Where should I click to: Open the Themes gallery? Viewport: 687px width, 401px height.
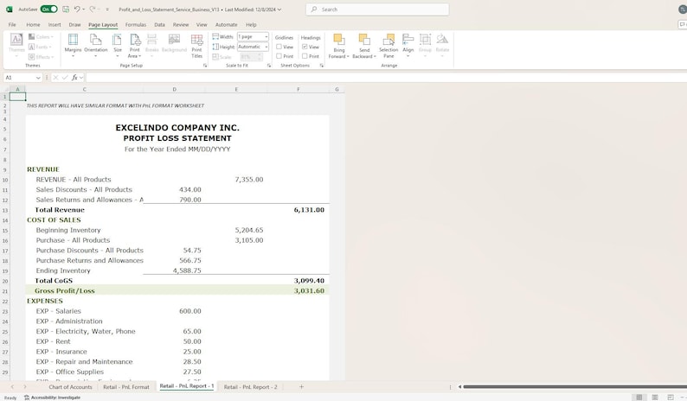16,46
